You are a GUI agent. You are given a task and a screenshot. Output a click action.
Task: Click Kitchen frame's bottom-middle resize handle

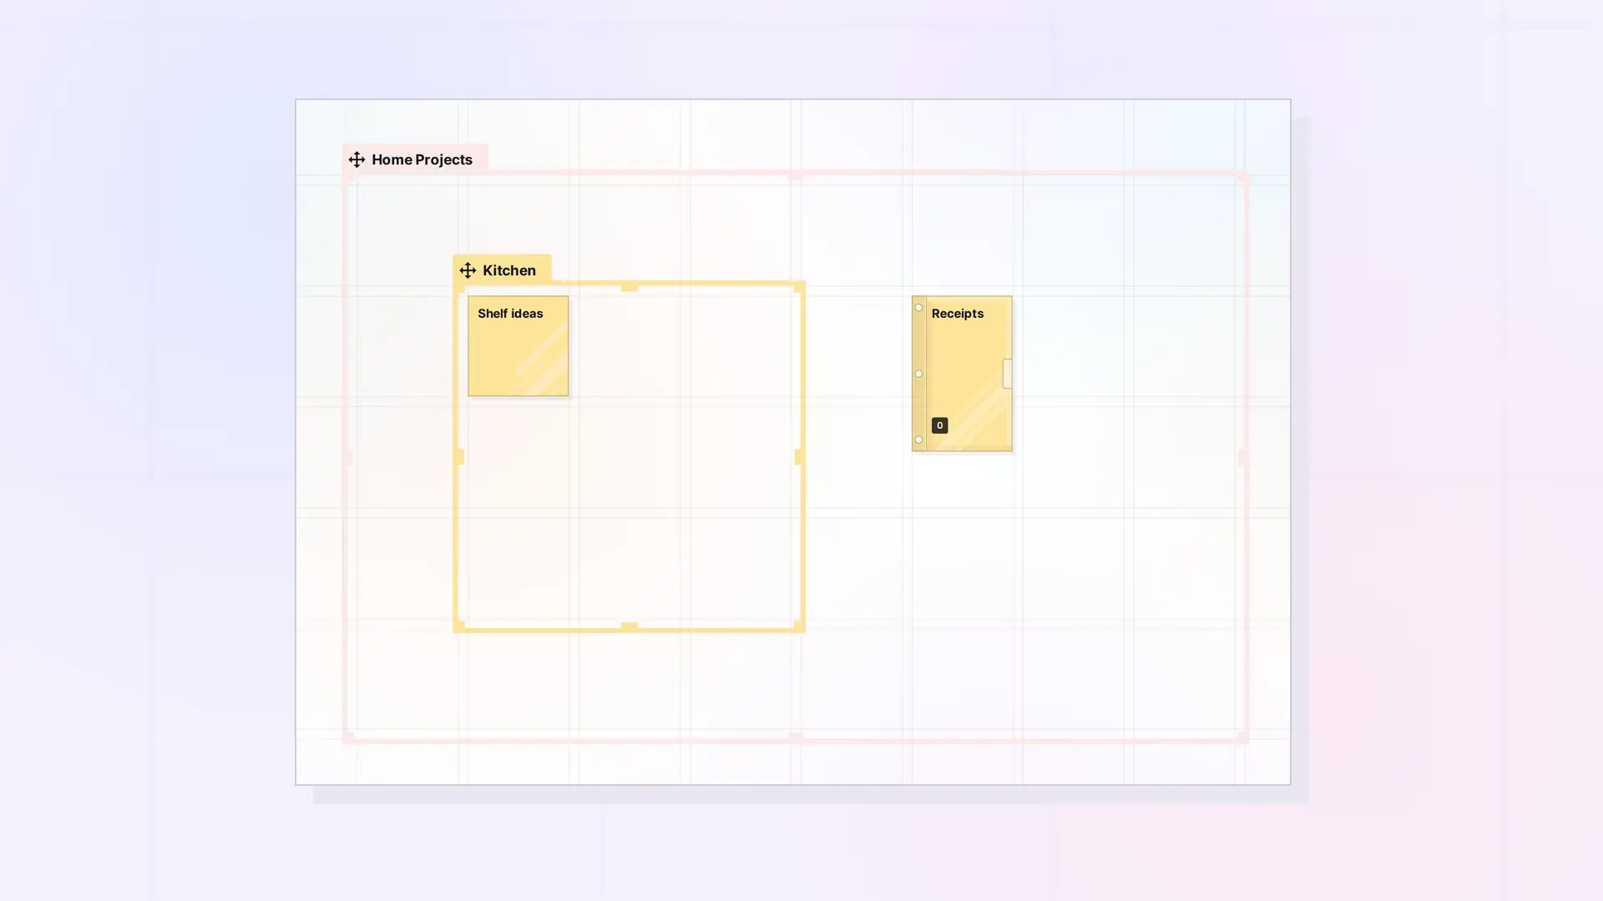[x=629, y=627]
